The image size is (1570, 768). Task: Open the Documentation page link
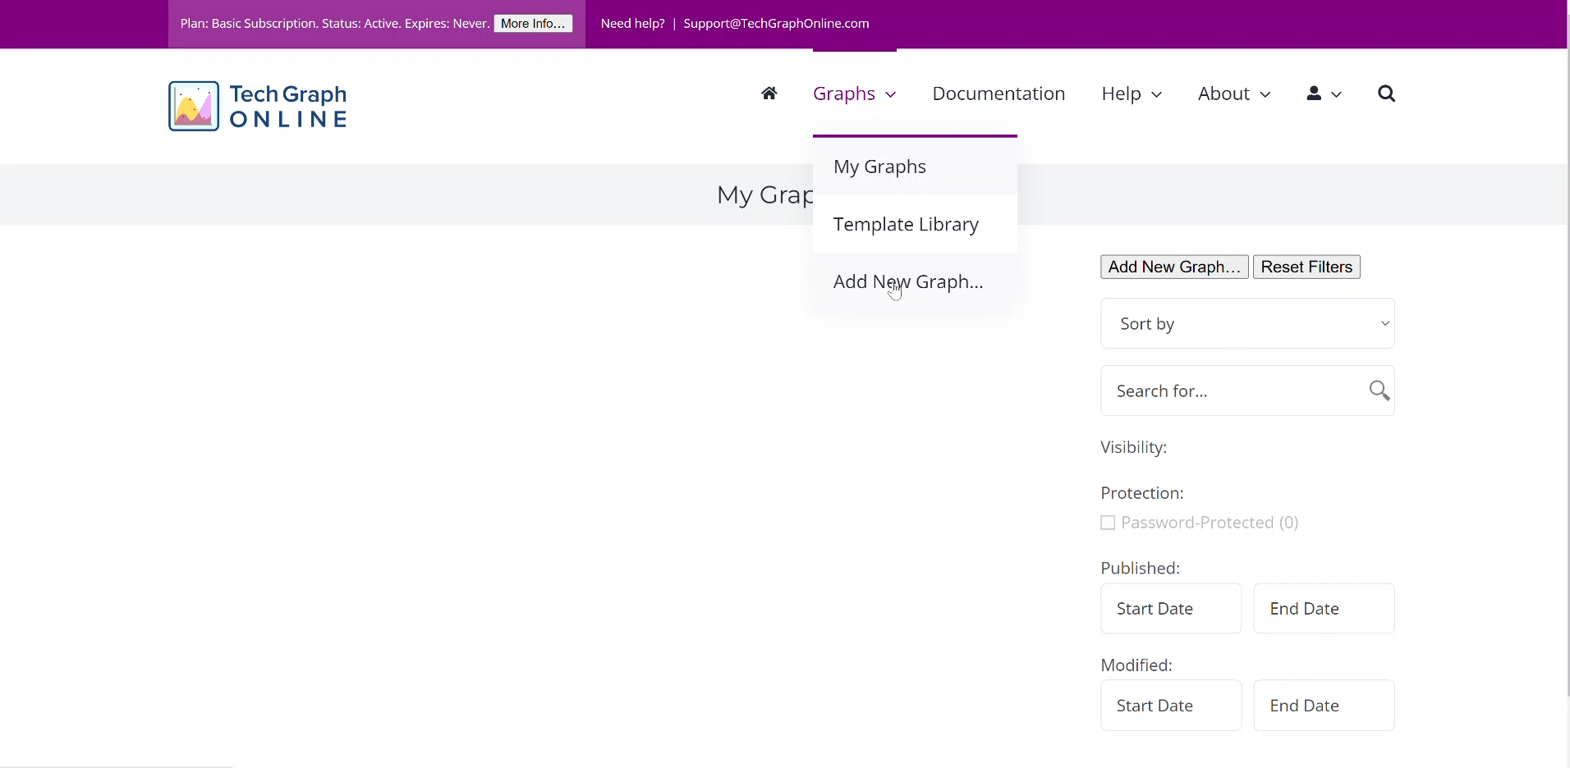tap(998, 94)
